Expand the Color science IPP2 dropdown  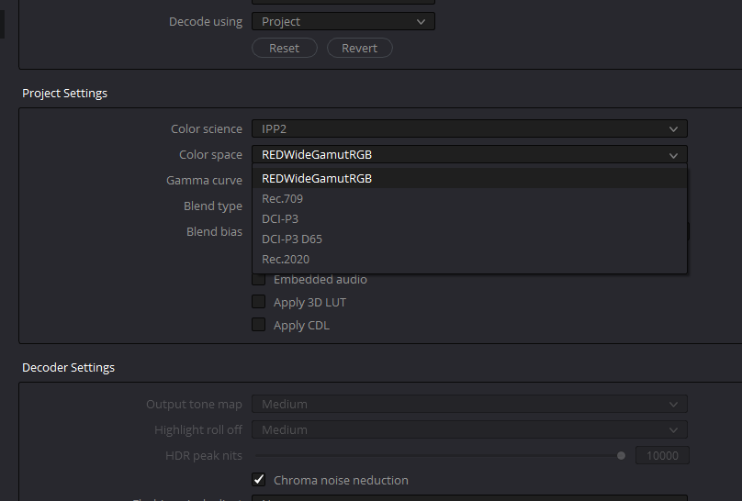(469, 129)
